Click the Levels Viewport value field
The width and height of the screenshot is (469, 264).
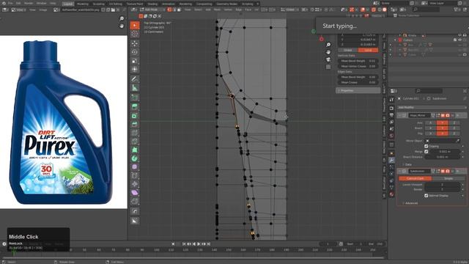[x=442, y=184]
